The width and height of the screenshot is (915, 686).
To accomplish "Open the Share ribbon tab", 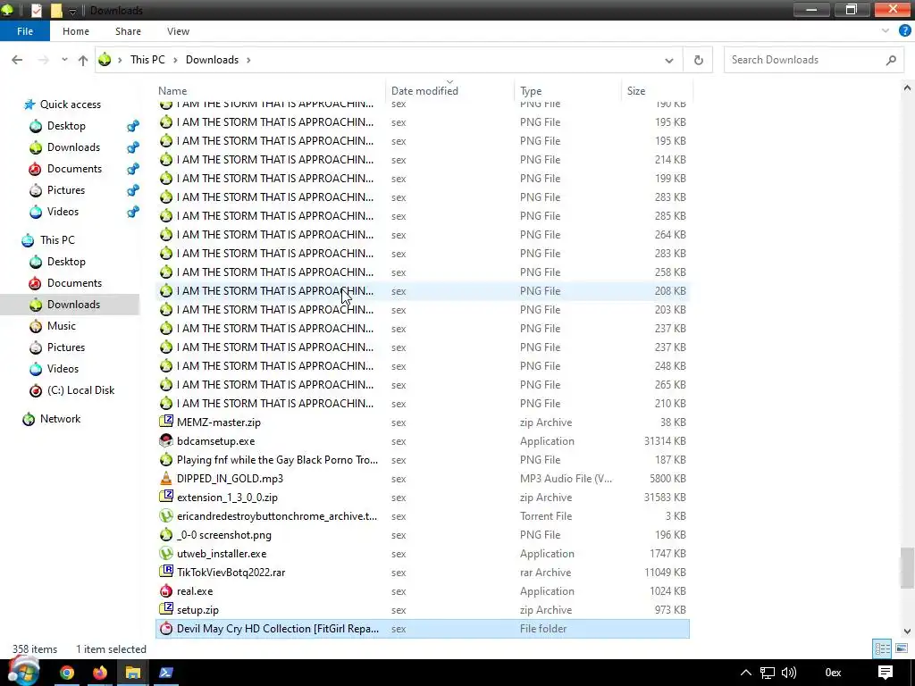I will 128,31.
